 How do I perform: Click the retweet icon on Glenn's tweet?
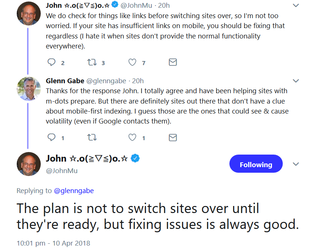(x=92, y=137)
